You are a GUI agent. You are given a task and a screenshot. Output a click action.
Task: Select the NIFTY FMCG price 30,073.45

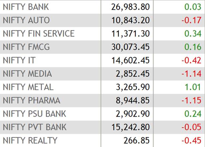pos(130,47)
